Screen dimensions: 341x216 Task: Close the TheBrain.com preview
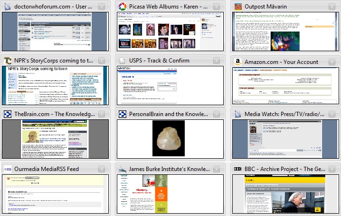(102, 114)
